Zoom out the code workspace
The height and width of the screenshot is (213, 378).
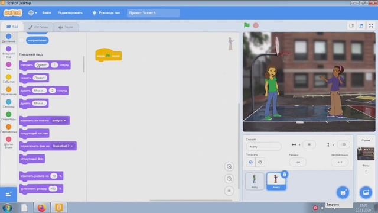[x=229, y=179]
